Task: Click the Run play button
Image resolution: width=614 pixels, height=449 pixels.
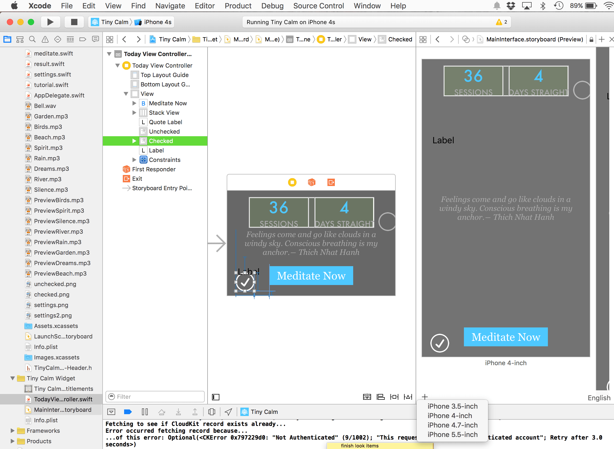Action: 50,22
